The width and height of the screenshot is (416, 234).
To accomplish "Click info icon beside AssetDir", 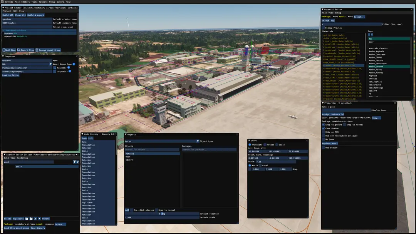I will (x=69, y=68).
